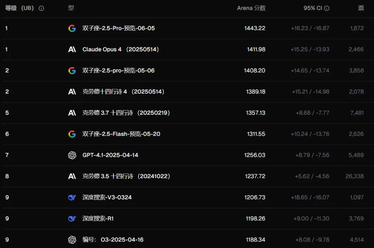Click the Google logo for 双子座-2.5-Flash-预览-05-20
This screenshot has width=374, height=248.
[72, 134]
